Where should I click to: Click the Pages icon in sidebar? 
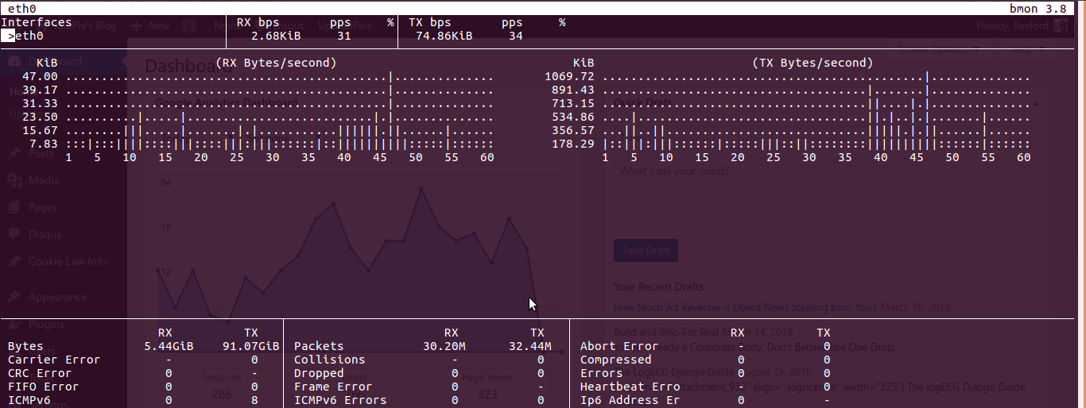pos(14,208)
